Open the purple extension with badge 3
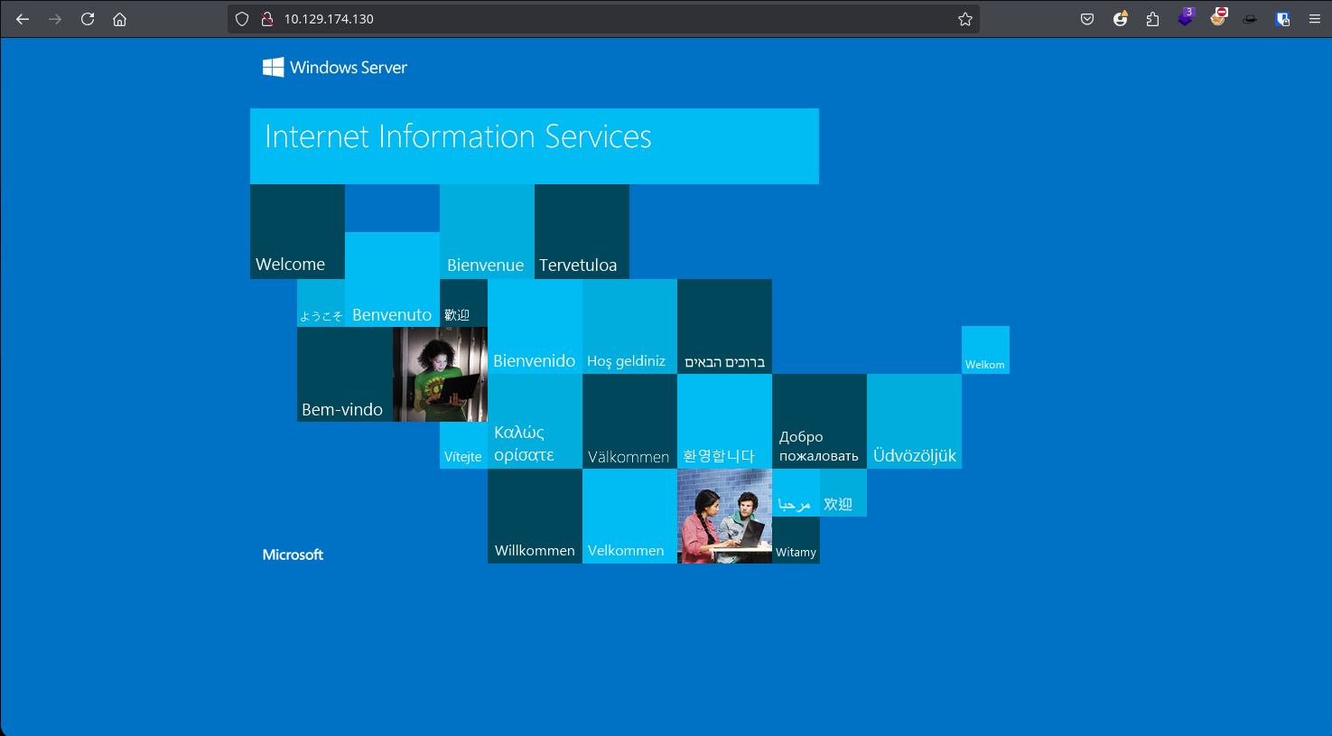 [1186, 17]
